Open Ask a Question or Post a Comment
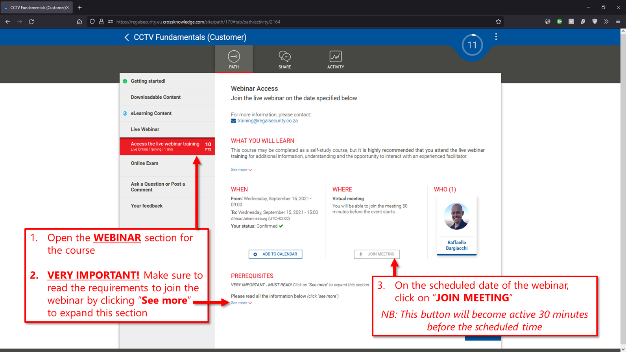 coord(167,187)
